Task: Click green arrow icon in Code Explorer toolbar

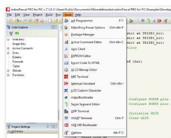Action: (17, 33)
